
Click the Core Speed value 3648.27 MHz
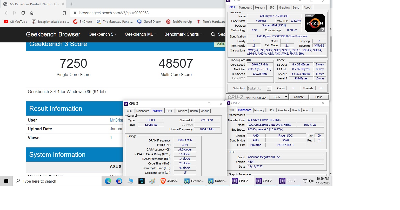(x=260, y=65)
